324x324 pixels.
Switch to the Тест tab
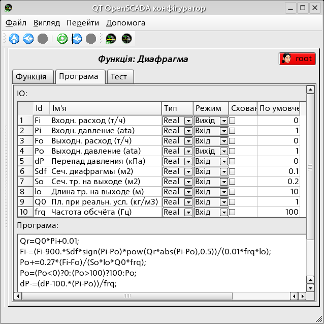pyautogui.click(x=119, y=77)
